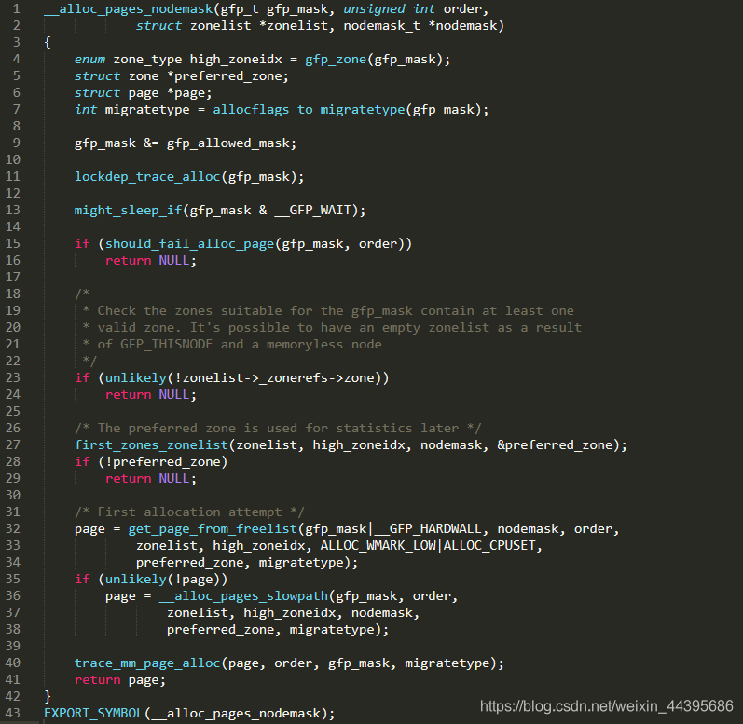
Task: Click '&preferred_zone' argument on line 27
Action: coord(555,444)
